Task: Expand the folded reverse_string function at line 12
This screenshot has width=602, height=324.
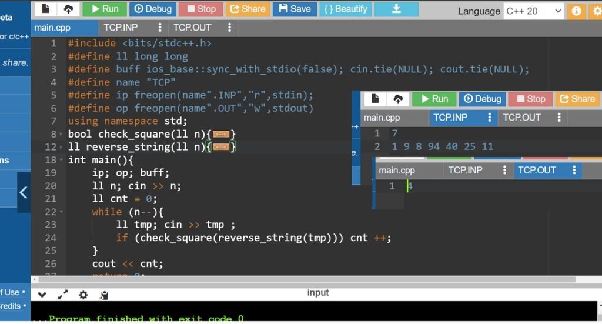Action: tap(61, 147)
